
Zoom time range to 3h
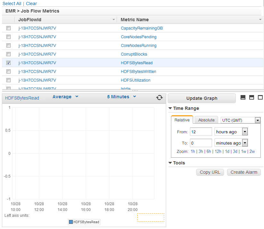tap(201, 151)
